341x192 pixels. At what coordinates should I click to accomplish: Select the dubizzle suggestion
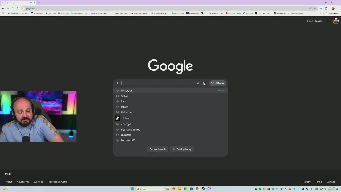coord(170,135)
